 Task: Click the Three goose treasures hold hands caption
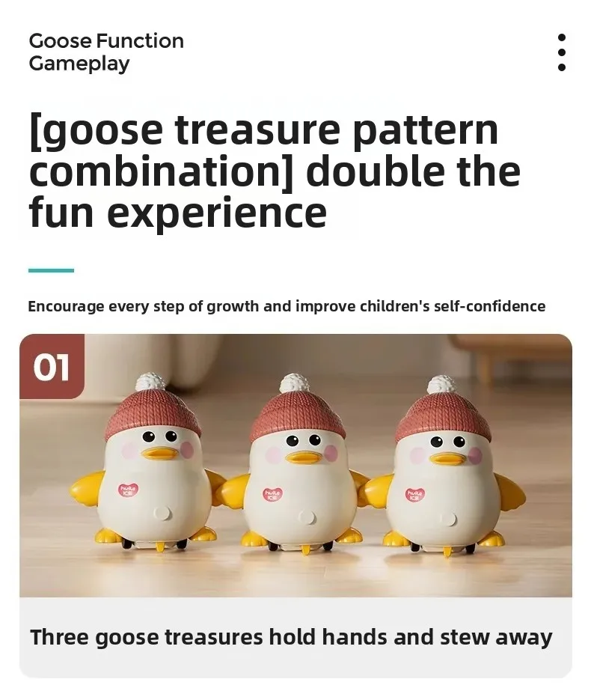(291, 638)
